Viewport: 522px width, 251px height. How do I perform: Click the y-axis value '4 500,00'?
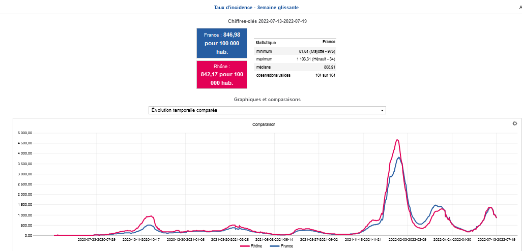pos(25,143)
